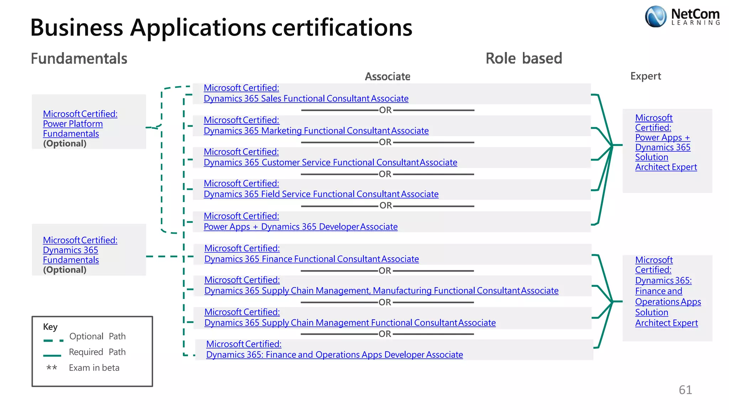Select the Business Applications certifications title
The width and height of the screenshot is (729, 410).
click(221, 27)
